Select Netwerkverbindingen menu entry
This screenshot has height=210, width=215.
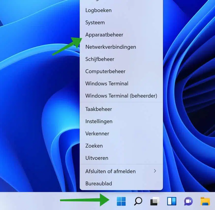click(x=121, y=47)
